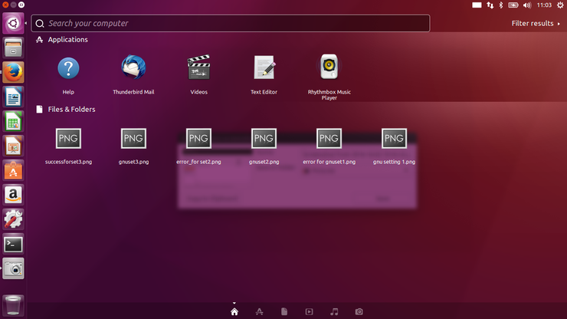This screenshot has width=567, height=319.
Task: Open gnuset2.png file
Action: click(x=264, y=138)
